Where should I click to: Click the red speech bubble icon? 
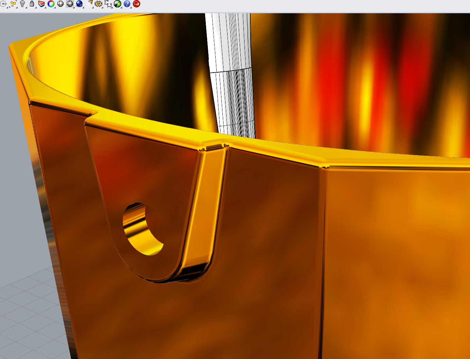[137, 4]
